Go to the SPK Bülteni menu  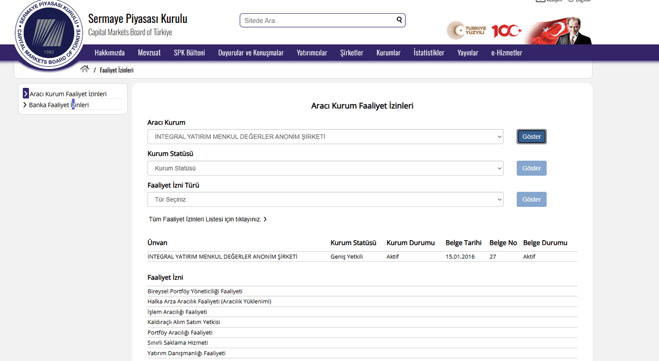189,53
